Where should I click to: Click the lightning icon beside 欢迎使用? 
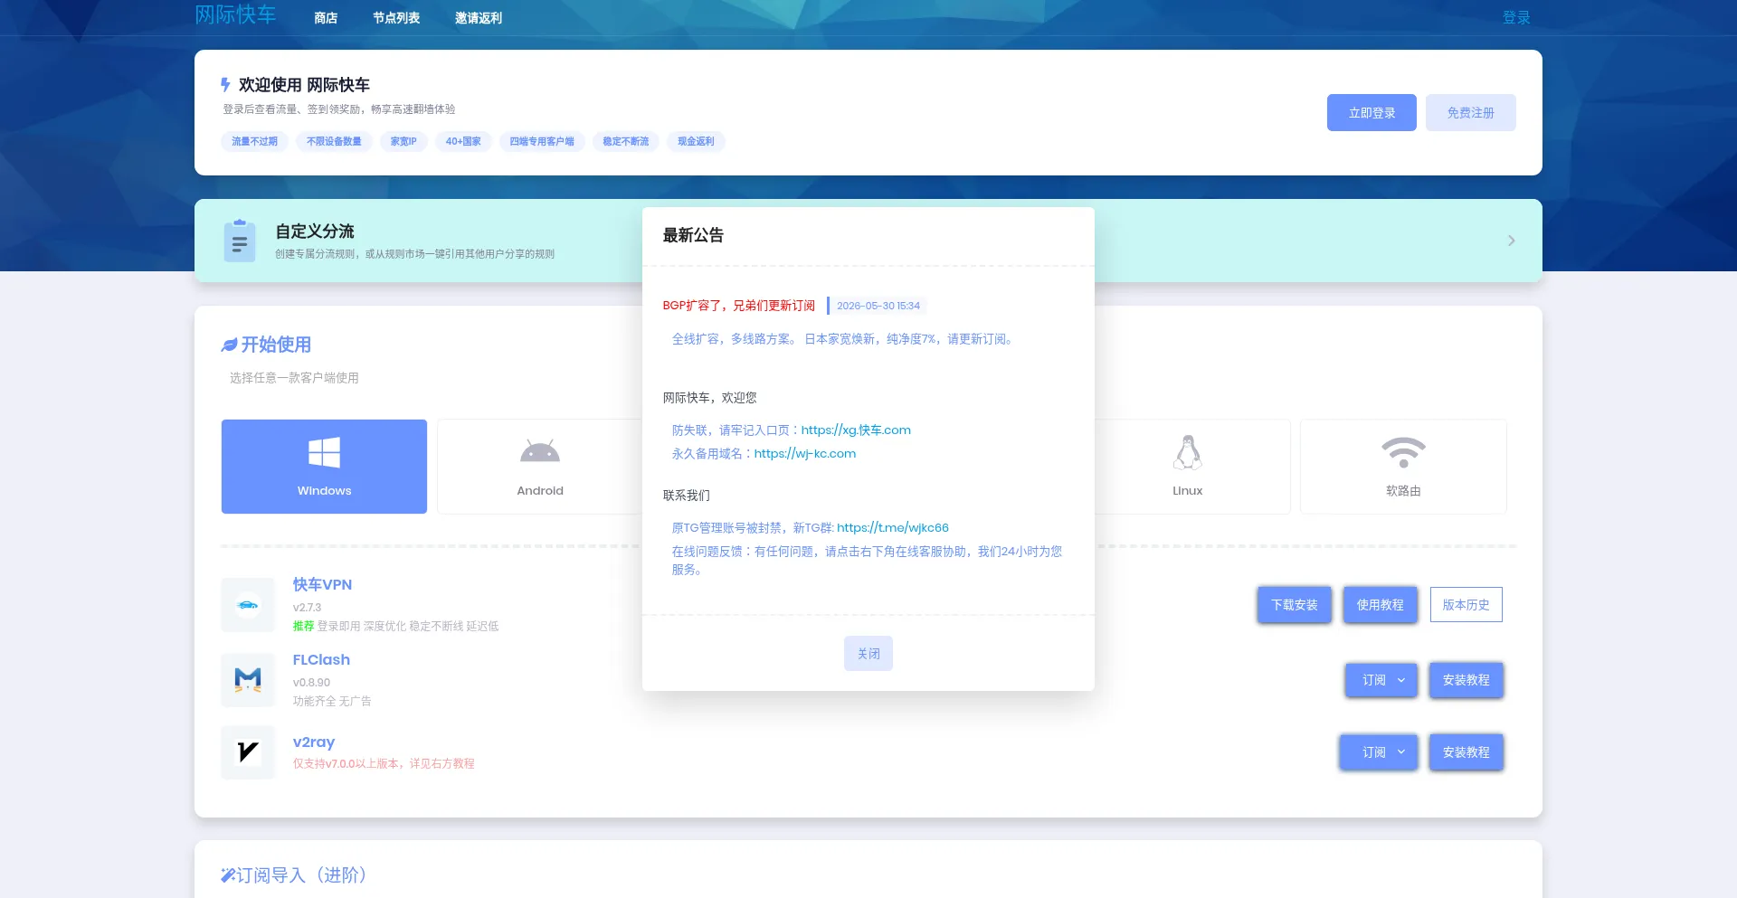click(x=225, y=85)
